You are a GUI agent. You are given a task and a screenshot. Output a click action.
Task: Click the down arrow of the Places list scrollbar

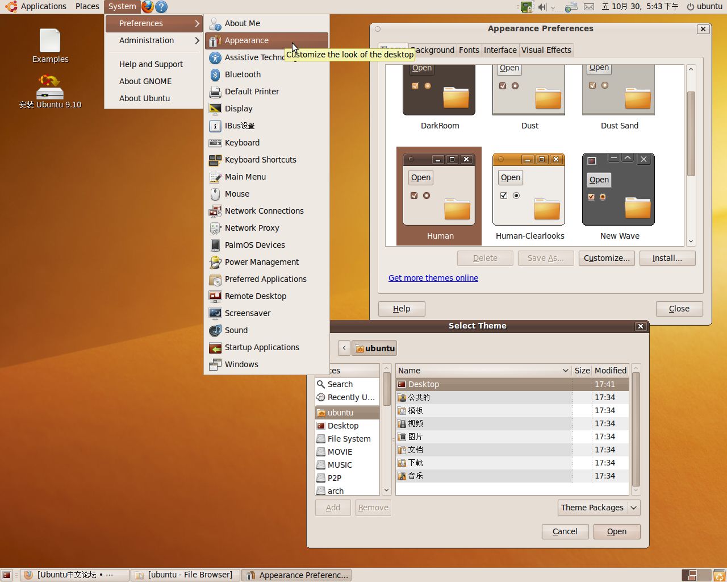386,490
